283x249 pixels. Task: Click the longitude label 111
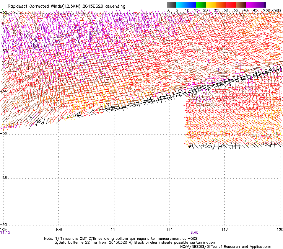pos(114,229)
